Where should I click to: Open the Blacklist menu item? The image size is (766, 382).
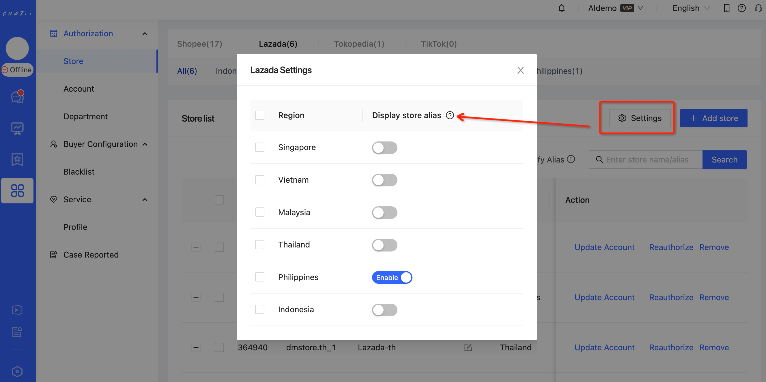79,172
